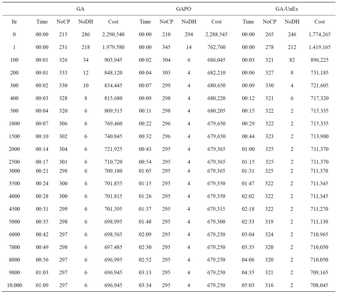Click iteration row label 10,000
This screenshot has width=337, height=292.
(14, 285)
